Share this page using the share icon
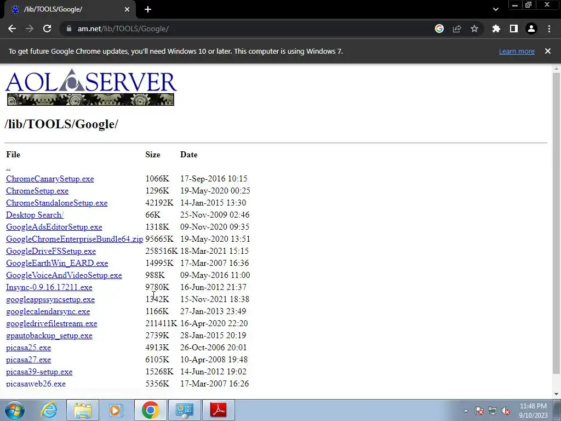 tap(457, 29)
